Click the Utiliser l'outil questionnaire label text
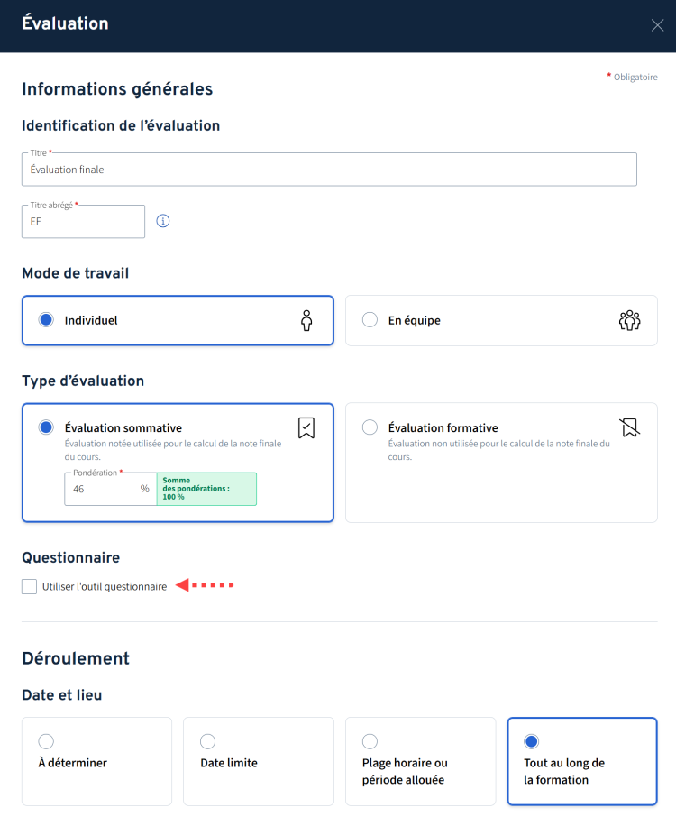Viewport: 676px width, 826px height. point(105,587)
